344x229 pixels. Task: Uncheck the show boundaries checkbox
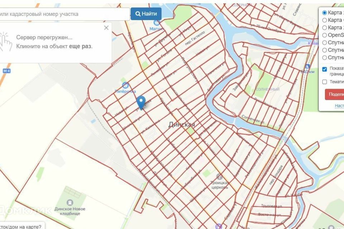(x=325, y=69)
